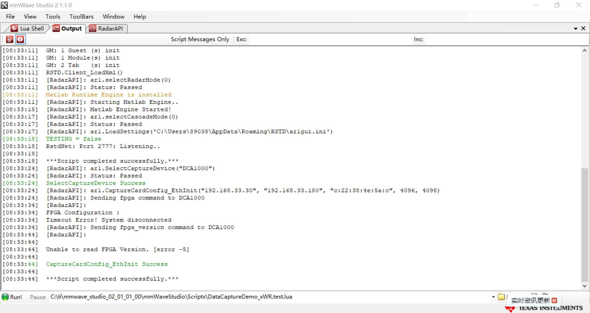
Task: Open the tab list dropdown arrow
Action: coord(576,29)
